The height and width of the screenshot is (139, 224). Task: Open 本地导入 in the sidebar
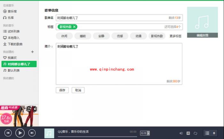[x=11, y=38]
